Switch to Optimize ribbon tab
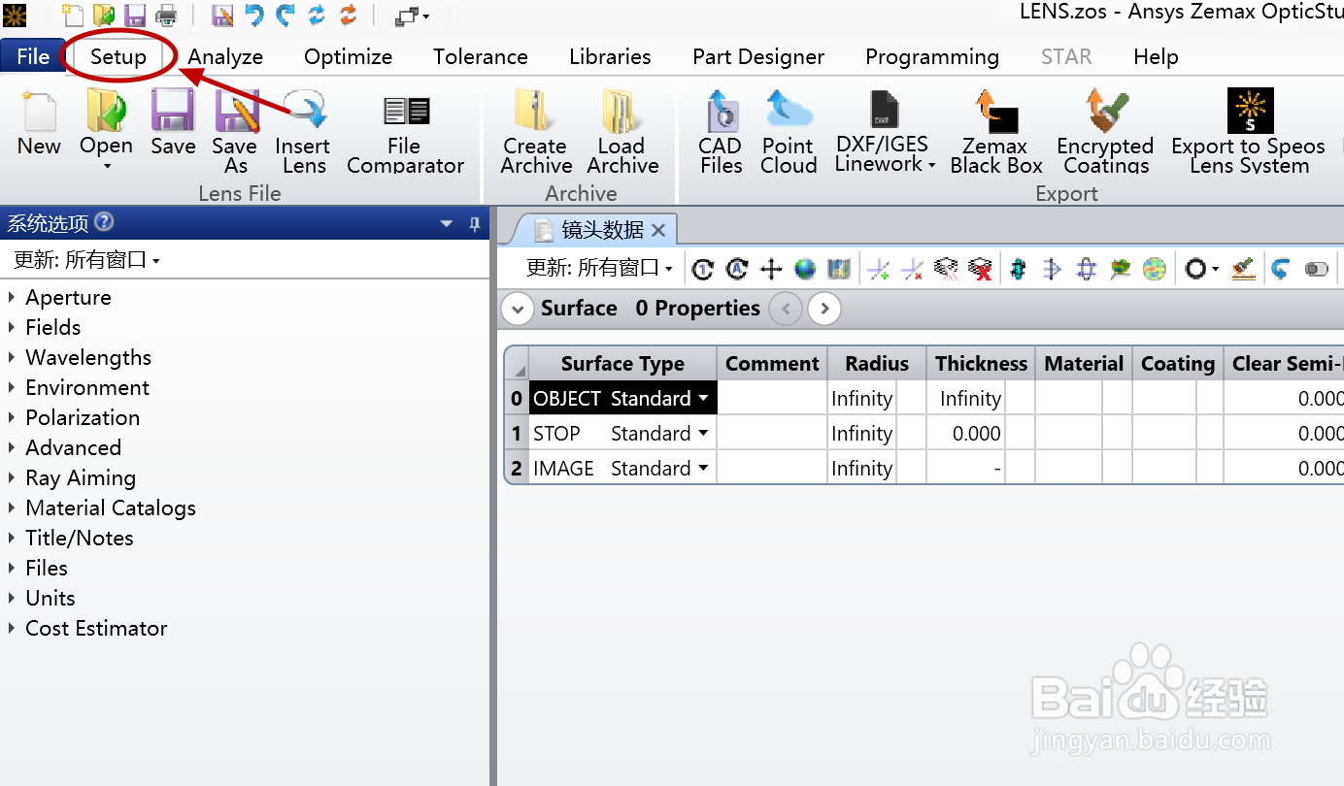Image resolution: width=1344 pixels, height=786 pixels. [348, 56]
